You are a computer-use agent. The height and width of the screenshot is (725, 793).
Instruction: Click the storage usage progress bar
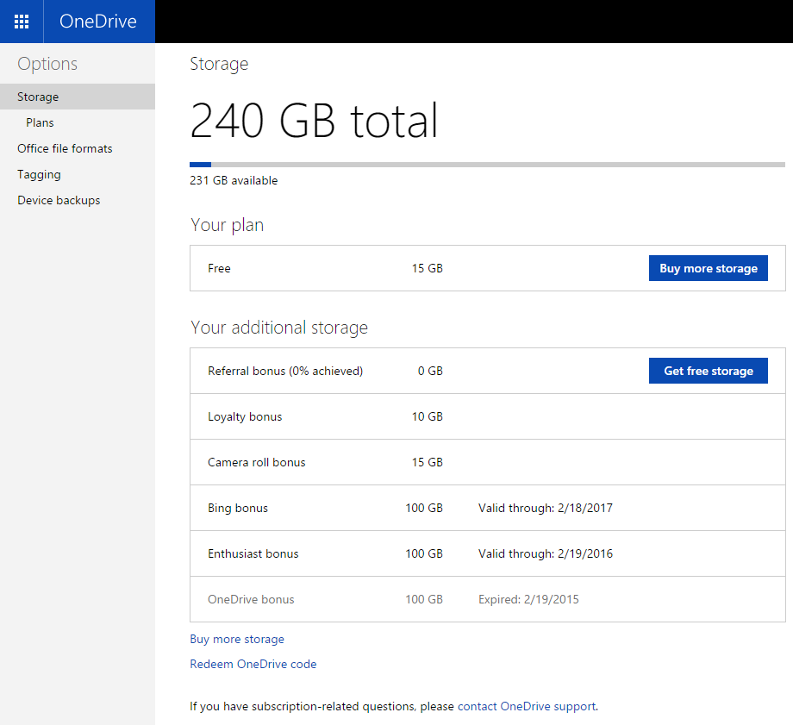coord(487,164)
